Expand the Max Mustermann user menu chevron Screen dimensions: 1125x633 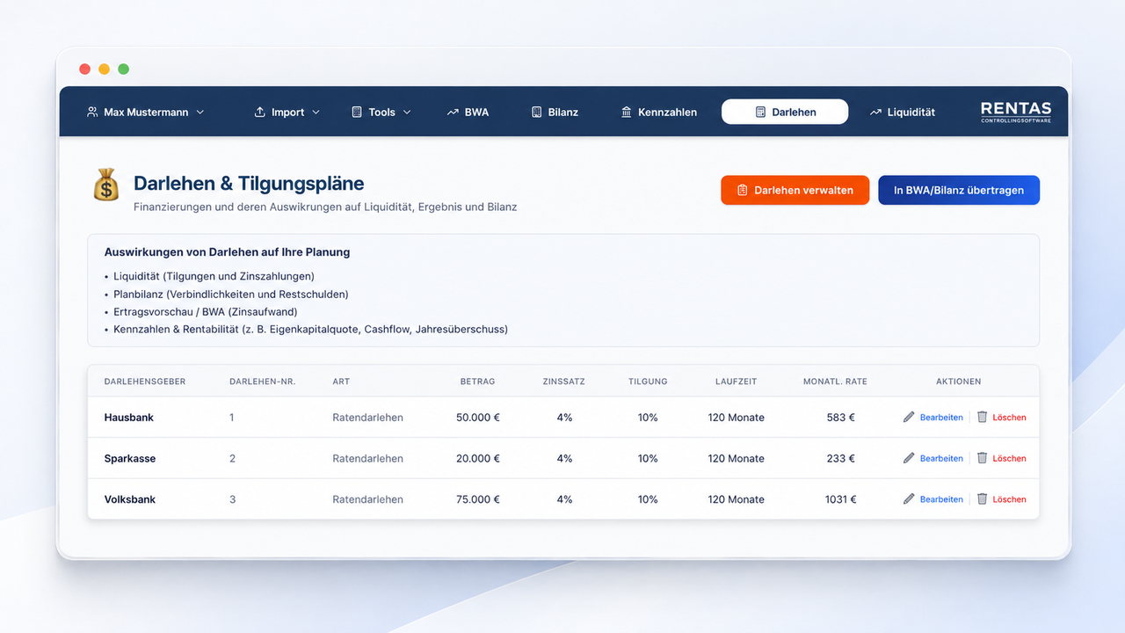[200, 113]
